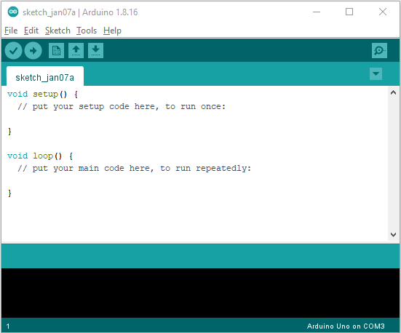
Task: Click the 'put your main code here' comment
Action: pos(134,169)
